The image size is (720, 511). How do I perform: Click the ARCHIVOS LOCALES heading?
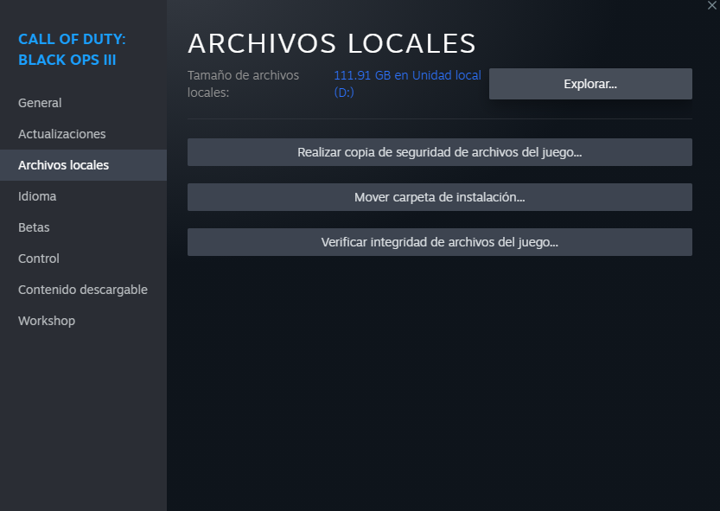point(332,43)
